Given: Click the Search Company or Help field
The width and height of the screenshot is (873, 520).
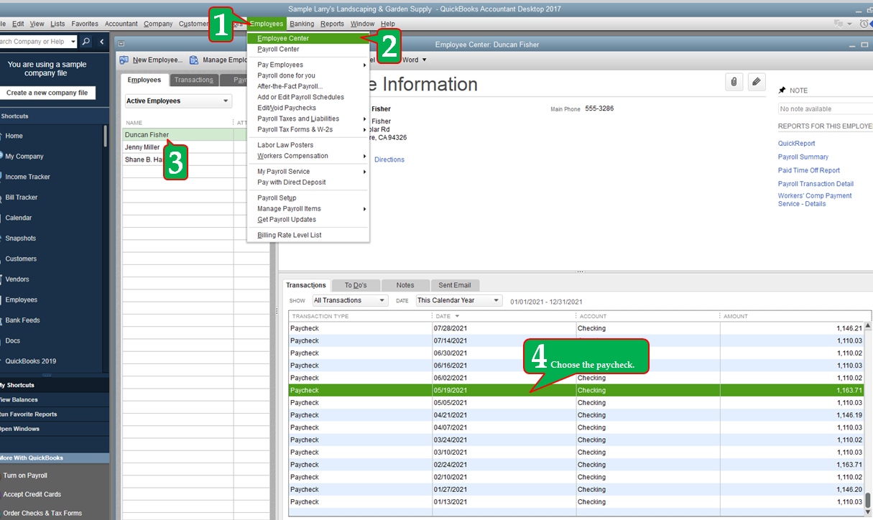Looking at the screenshot, I should [x=34, y=42].
